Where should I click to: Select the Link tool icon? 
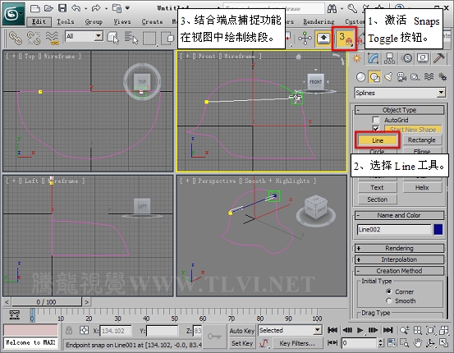[16, 39]
